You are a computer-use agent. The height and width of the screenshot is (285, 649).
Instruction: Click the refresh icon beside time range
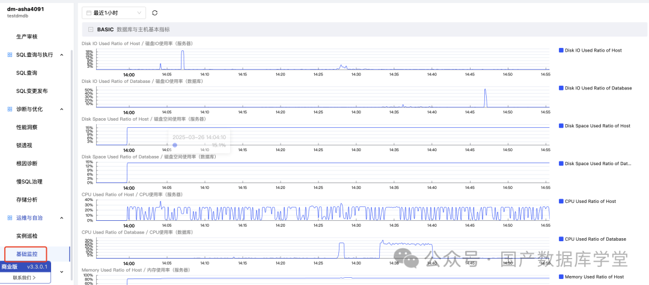pos(155,13)
